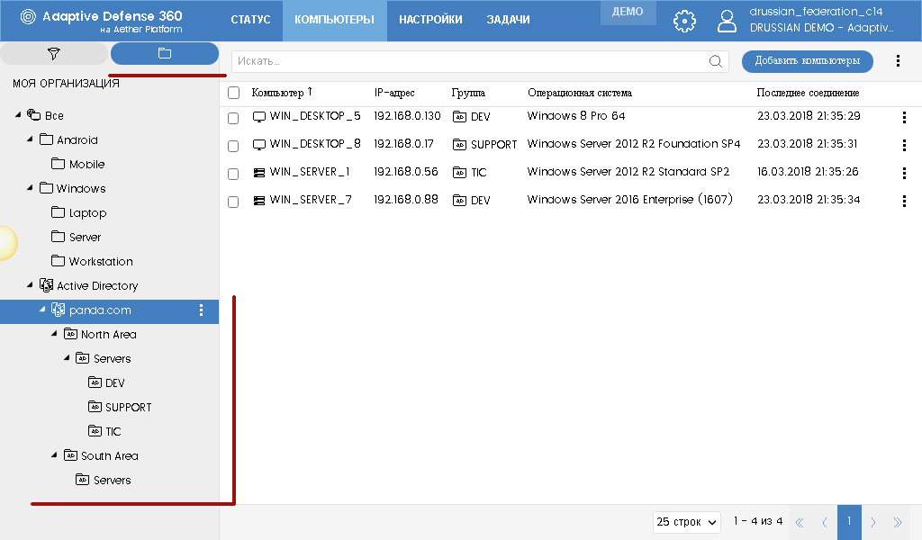Click the folder view icon above organization tree
This screenshot has height=540, width=922.
[165, 53]
